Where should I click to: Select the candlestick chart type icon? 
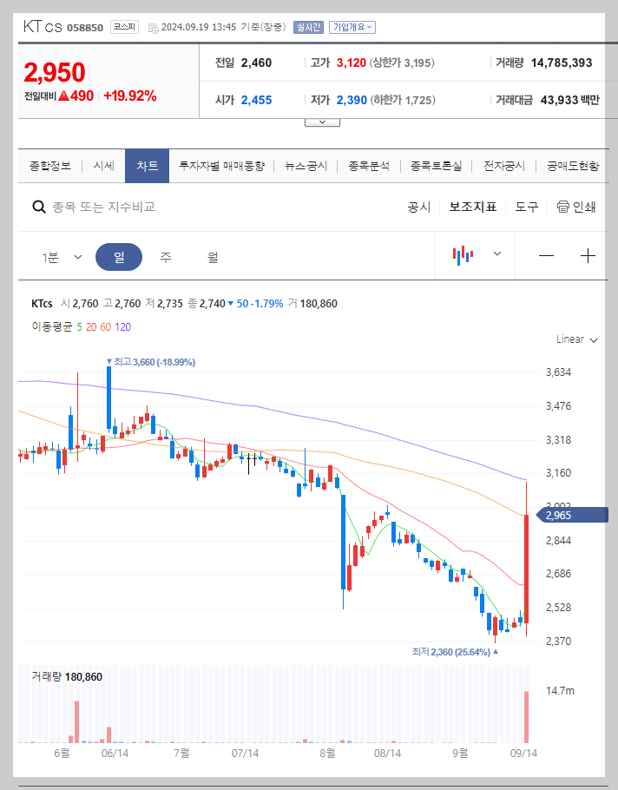(463, 256)
